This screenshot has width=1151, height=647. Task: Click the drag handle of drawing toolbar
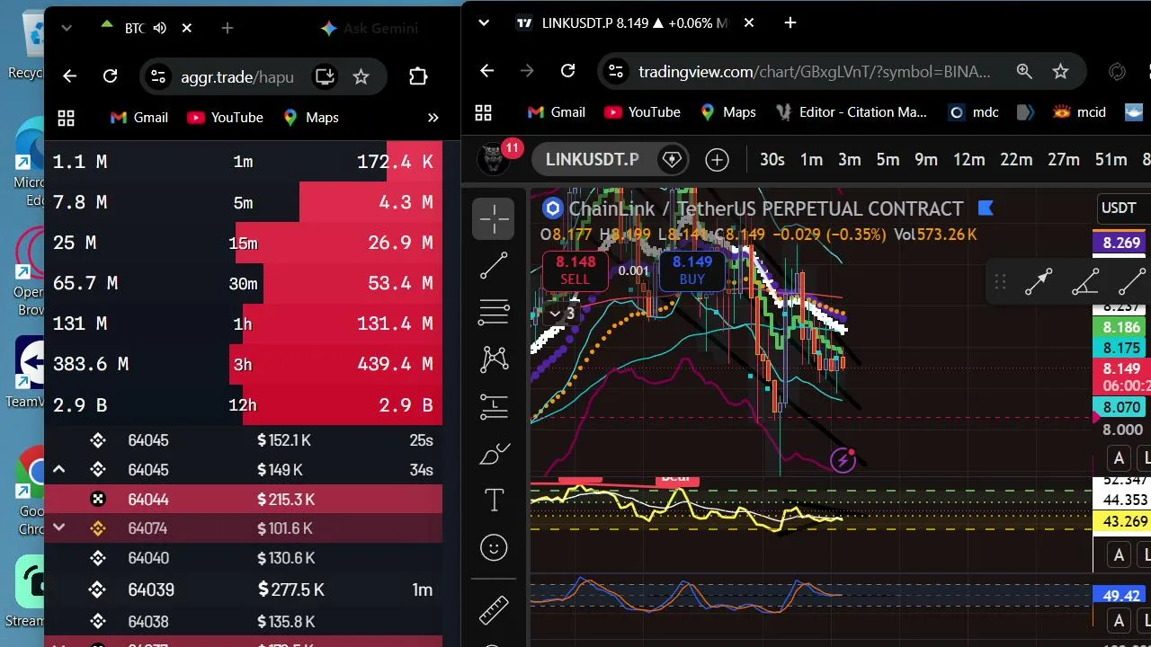pyautogui.click(x=1000, y=282)
